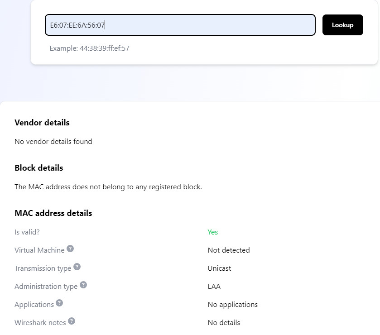Click the Lookup button
380x335 pixels.
click(342, 25)
